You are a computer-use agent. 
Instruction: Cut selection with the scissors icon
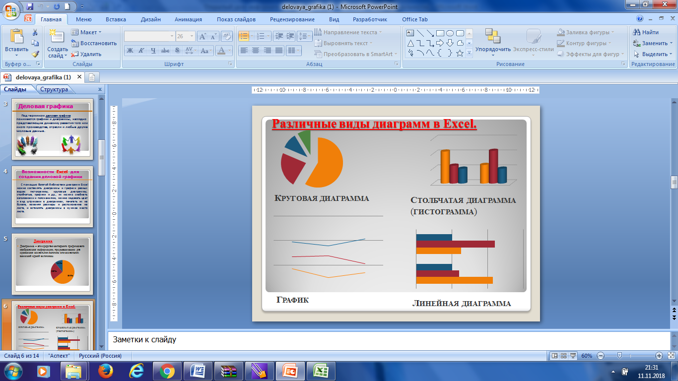pyautogui.click(x=35, y=32)
